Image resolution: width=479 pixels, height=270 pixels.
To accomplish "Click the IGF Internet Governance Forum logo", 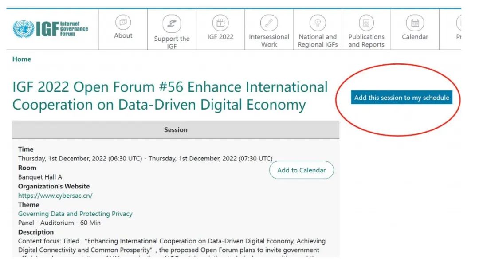I will pos(51,29).
